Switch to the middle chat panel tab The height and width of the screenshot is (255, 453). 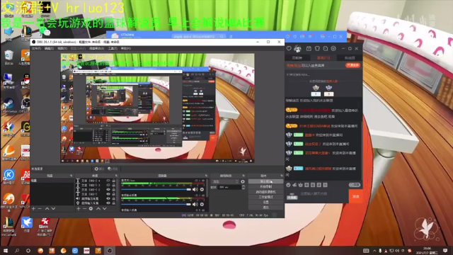click(x=323, y=58)
